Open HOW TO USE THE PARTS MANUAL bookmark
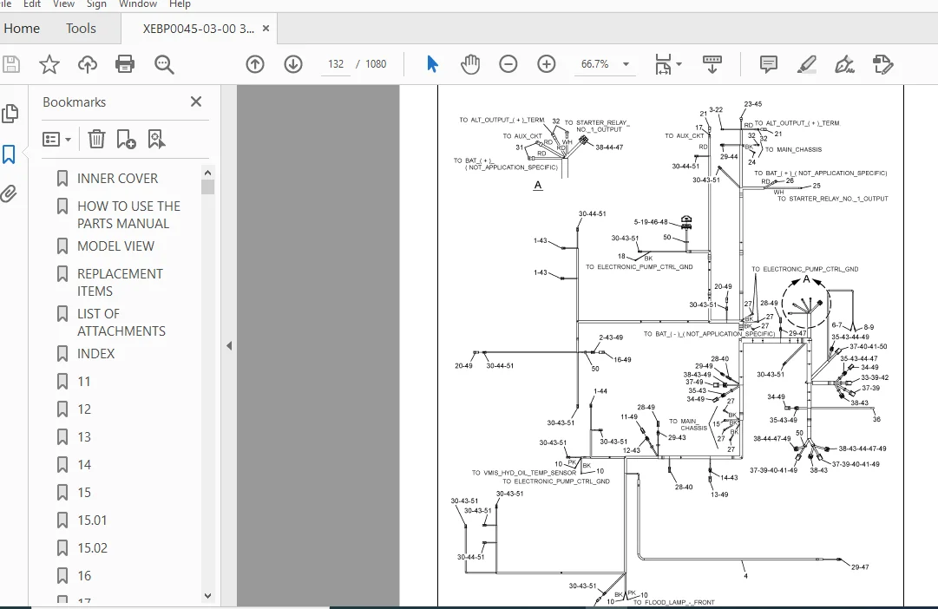The width and height of the screenshot is (938, 609). [x=128, y=215]
